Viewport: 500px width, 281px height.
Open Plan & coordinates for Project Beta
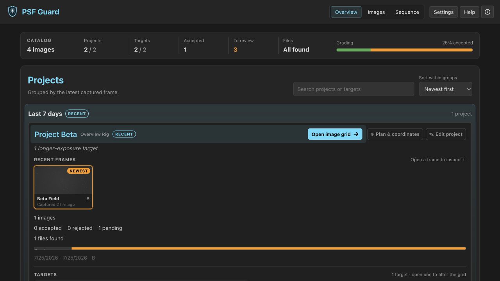point(395,134)
